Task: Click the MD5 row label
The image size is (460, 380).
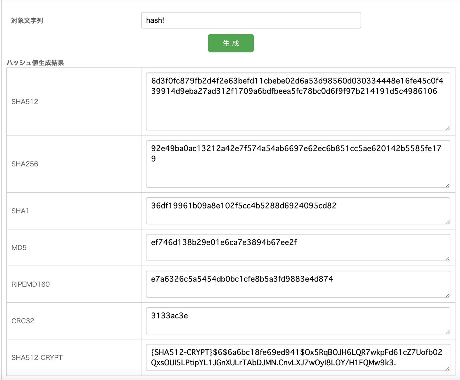Action: coord(19,248)
